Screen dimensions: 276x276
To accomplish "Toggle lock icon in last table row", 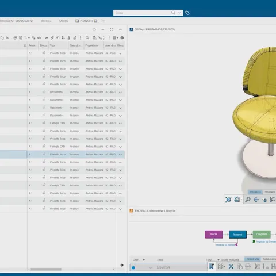I will click(x=44, y=208).
